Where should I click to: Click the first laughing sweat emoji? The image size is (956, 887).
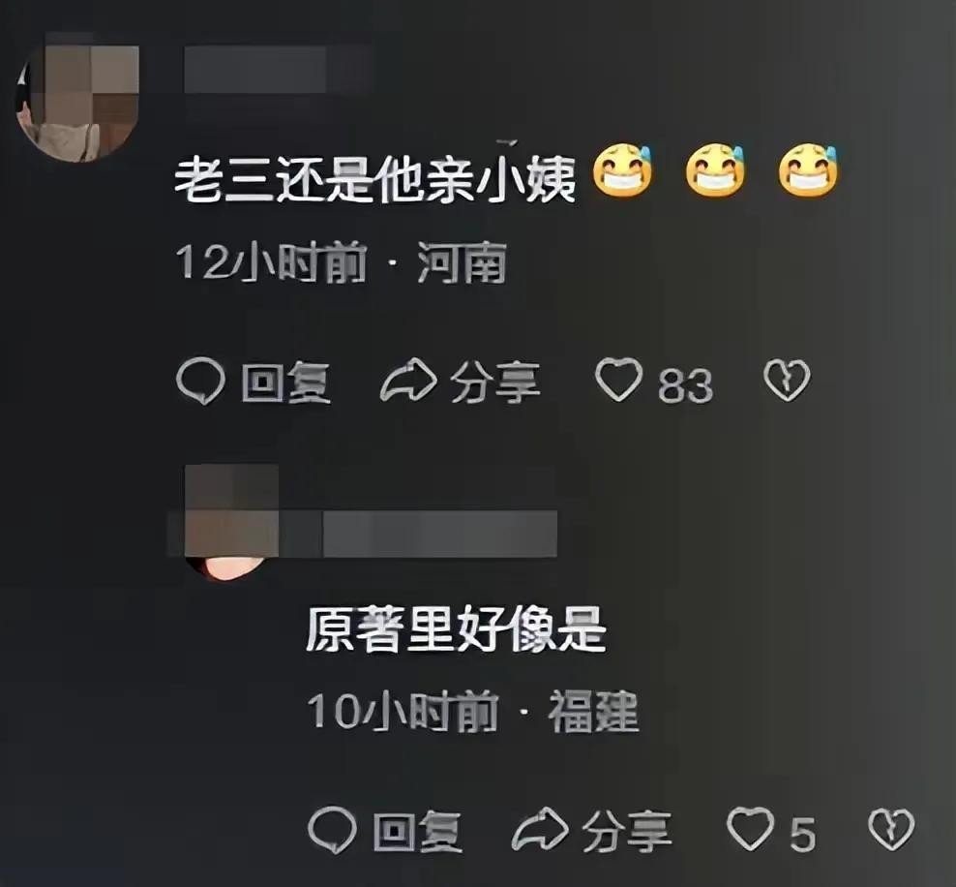(x=622, y=170)
